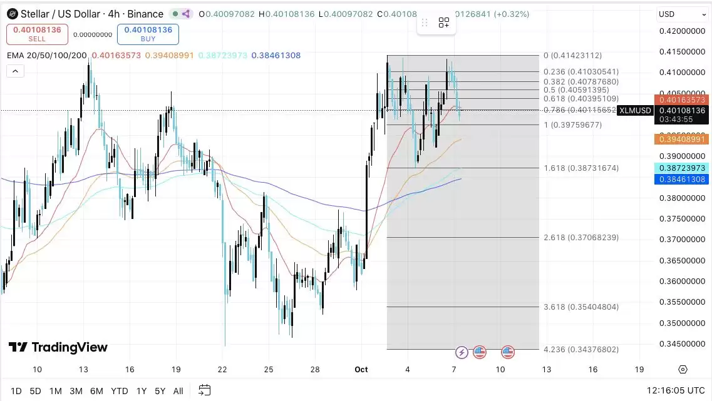Click the drag handle dots beside layout icon
Viewport: 712px width, 401px height.
(x=425, y=23)
